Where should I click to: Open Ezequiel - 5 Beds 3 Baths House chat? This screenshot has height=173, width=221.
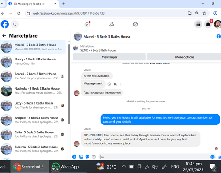(x=33, y=120)
